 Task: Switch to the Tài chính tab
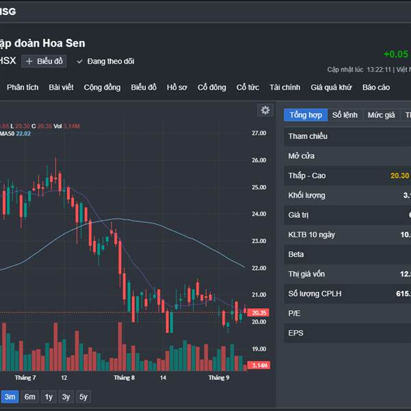(285, 87)
